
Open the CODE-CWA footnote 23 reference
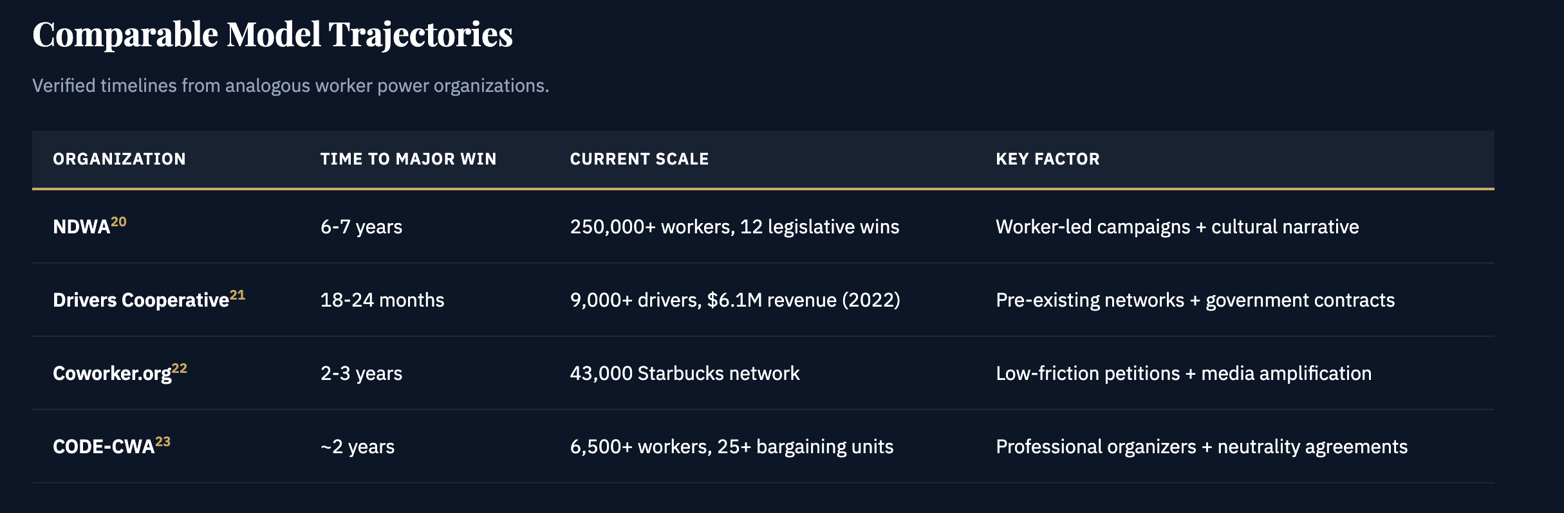(x=163, y=442)
